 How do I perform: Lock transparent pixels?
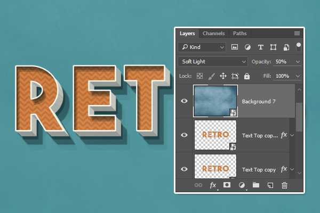click(x=200, y=76)
